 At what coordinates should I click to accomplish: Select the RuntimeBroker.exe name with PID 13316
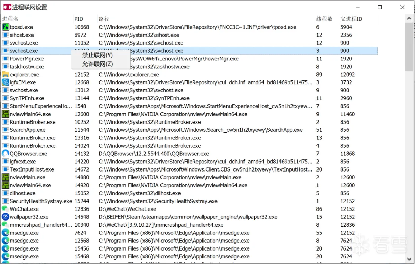click(x=33, y=138)
